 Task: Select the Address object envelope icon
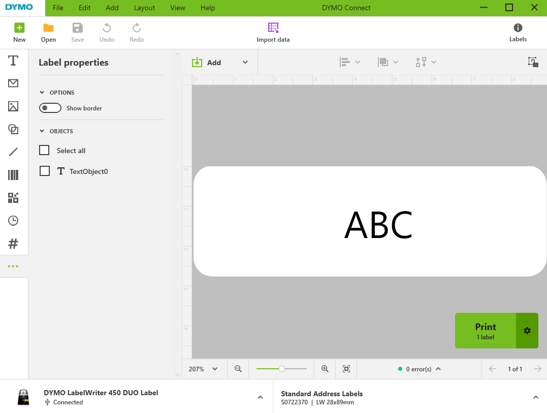(x=13, y=83)
